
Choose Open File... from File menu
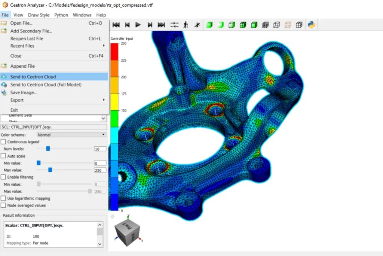[54, 23]
